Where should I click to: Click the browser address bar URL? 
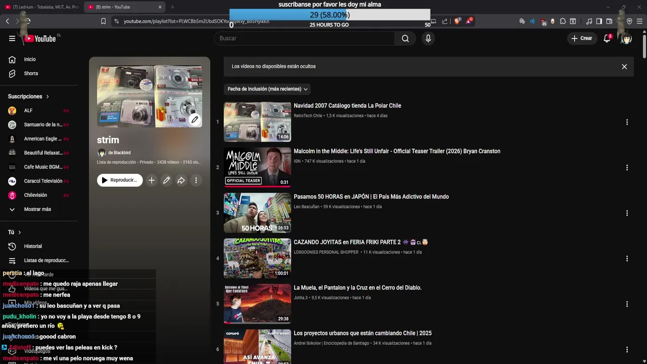coord(197,21)
